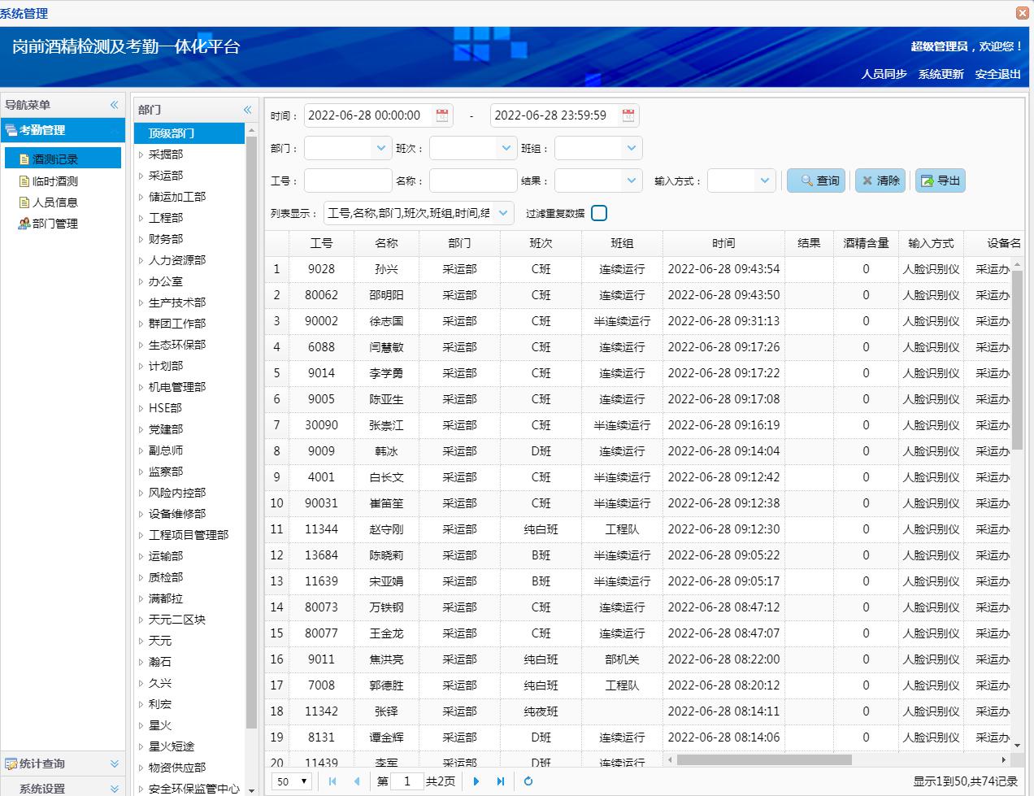Click the 查询 query button

click(x=815, y=181)
